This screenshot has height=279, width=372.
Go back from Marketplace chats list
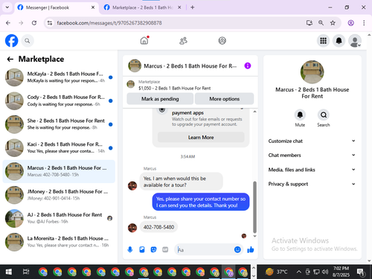tap(10, 59)
